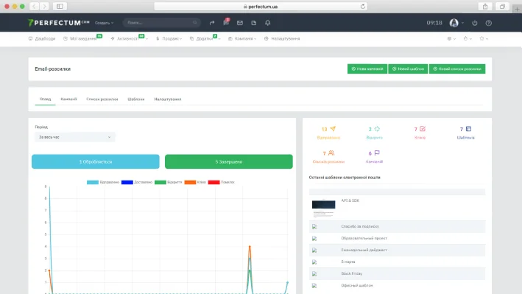Open the notifications bell icon
The height and width of the screenshot is (294, 522).
pos(268,23)
